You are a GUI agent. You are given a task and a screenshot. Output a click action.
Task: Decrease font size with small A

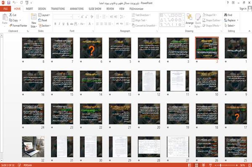coord(87,17)
